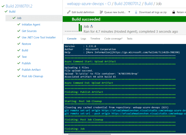Image resolution: width=186 pixels, height=135 pixels.
Task: Select the Code coverage tab
Action: (x=113, y=39)
